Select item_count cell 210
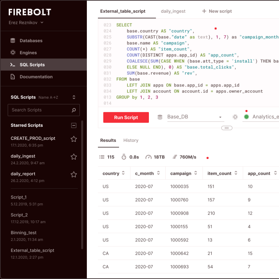 coord(211,213)
